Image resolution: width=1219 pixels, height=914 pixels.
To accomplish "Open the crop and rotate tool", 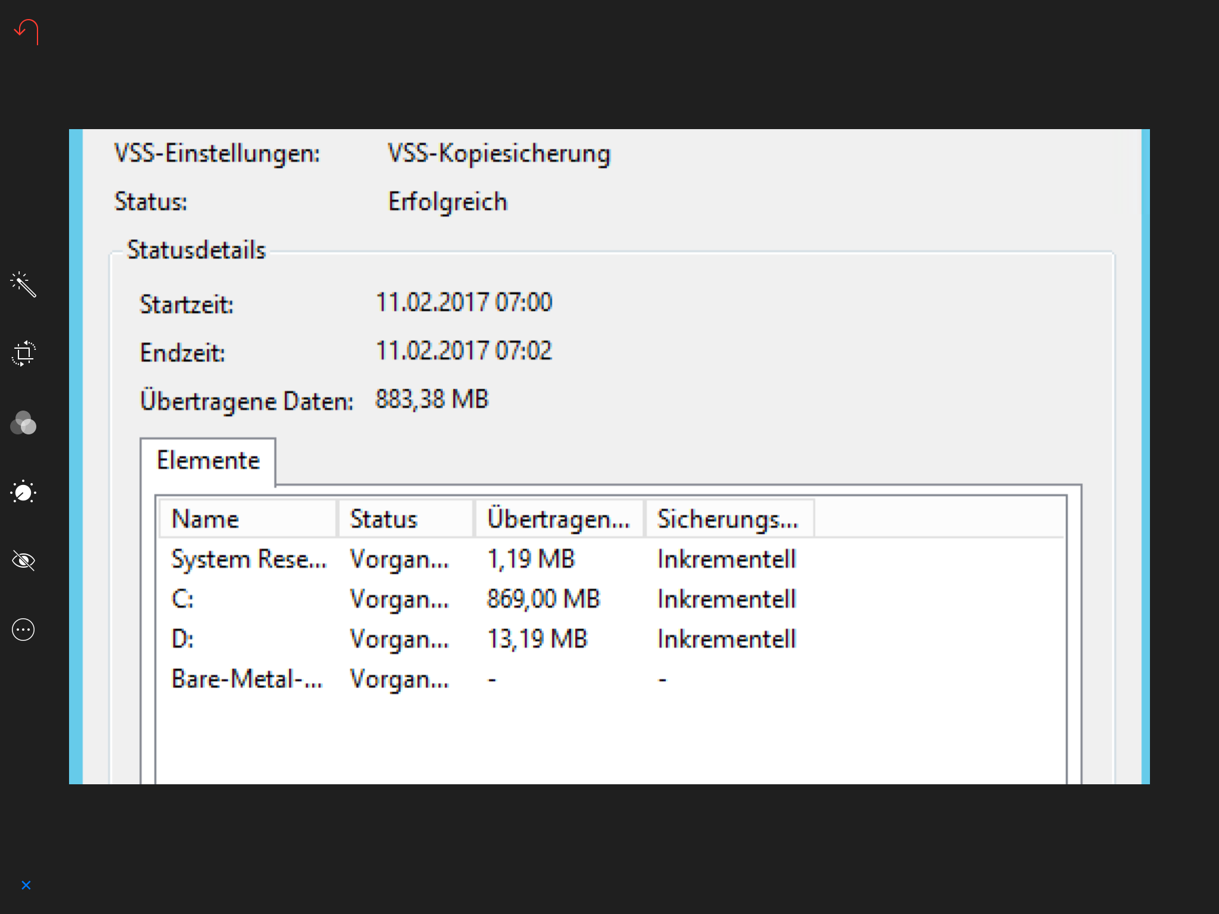I will point(23,353).
